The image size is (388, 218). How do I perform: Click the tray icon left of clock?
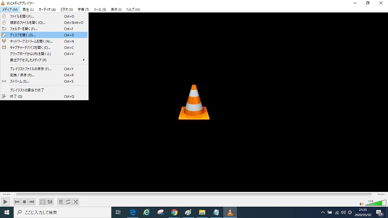click(x=350, y=212)
